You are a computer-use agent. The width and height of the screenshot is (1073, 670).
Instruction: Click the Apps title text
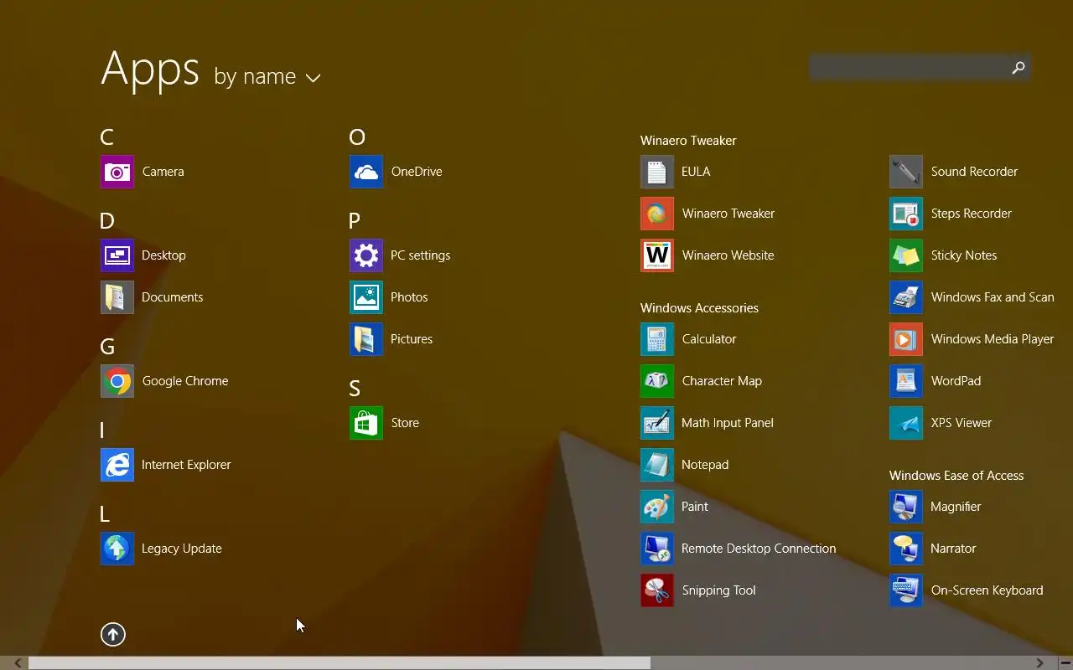pyautogui.click(x=150, y=70)
